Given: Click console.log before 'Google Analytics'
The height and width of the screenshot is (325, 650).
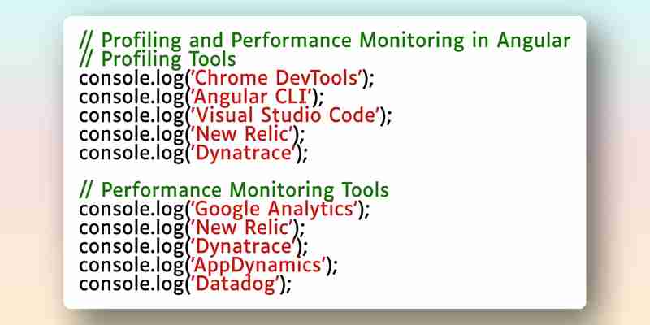Looking at the screenshot, I should pos(132,210).
